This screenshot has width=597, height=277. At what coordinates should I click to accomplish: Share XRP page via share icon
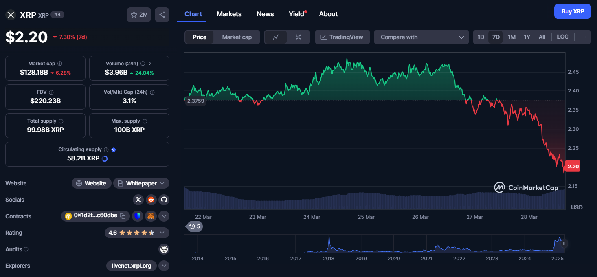162,15
